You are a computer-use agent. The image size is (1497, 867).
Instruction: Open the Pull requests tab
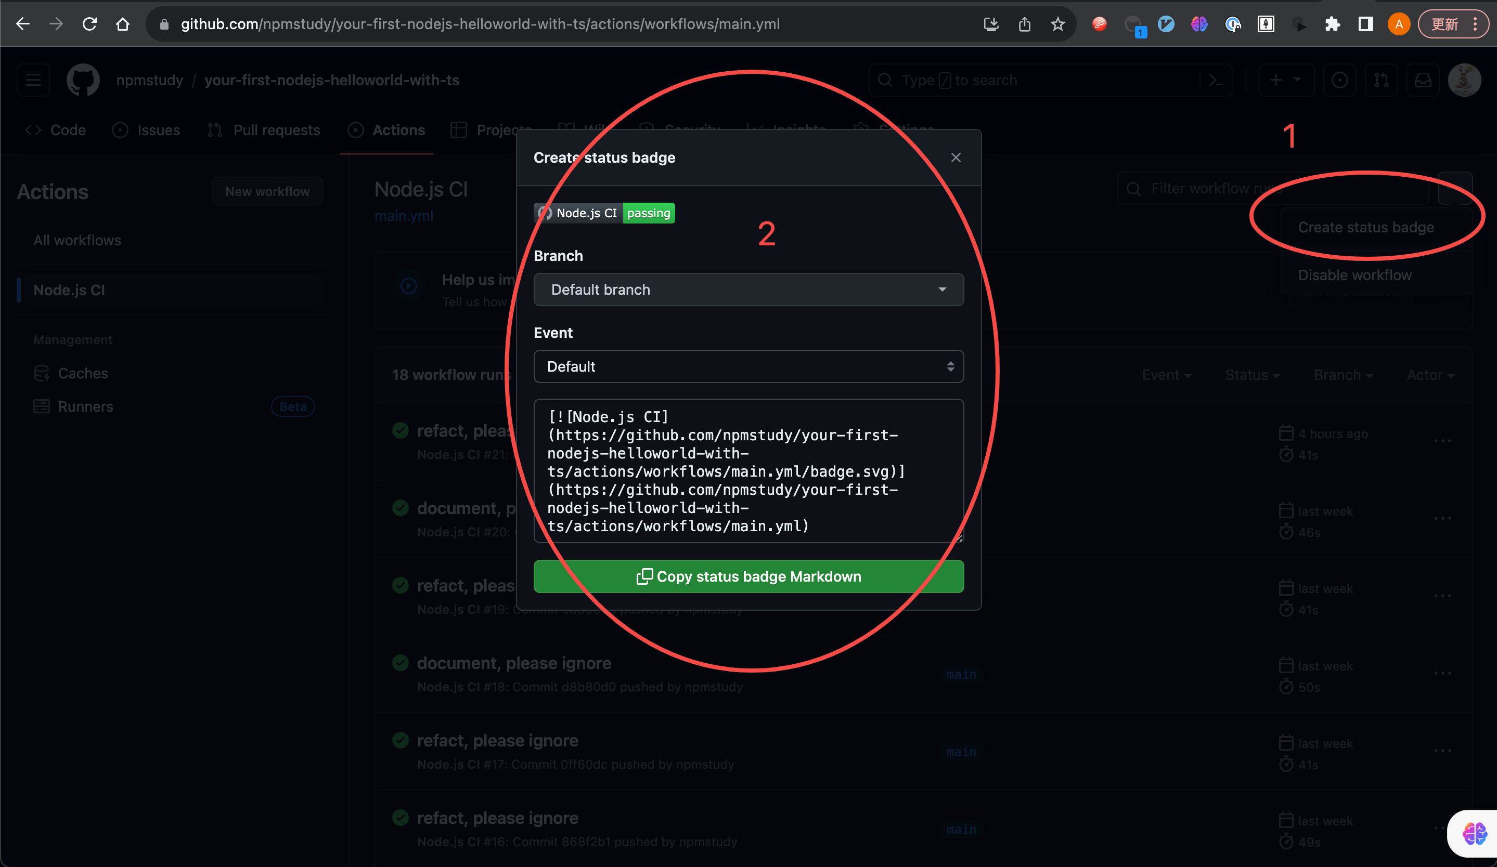264,130
